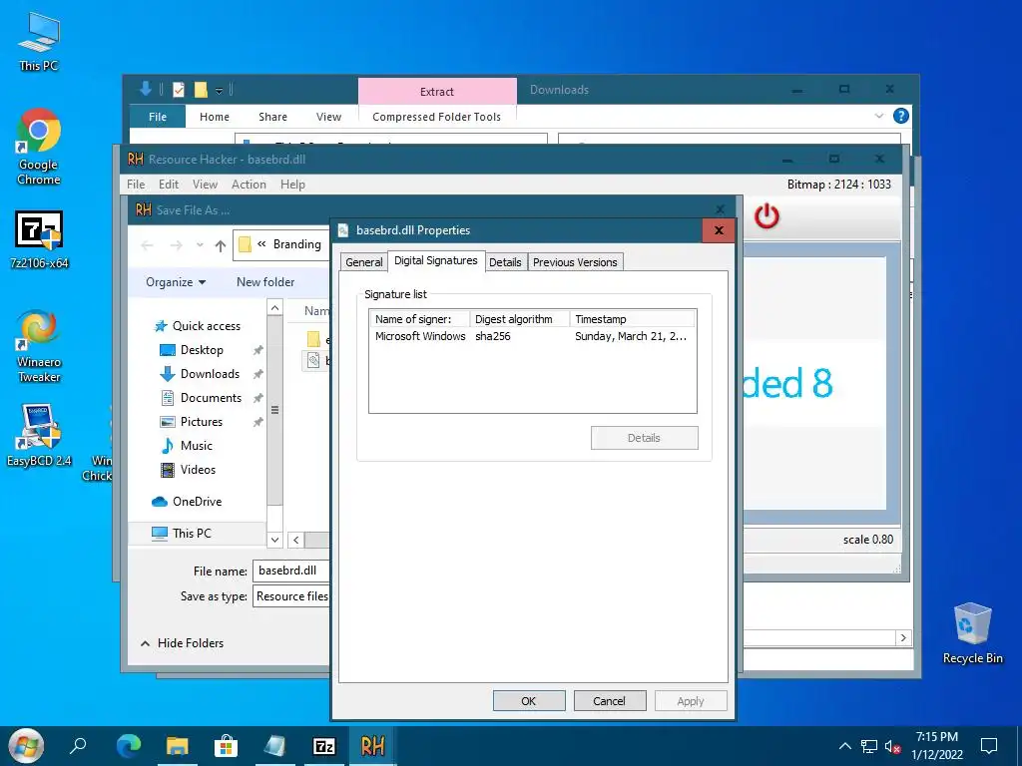The height and width of the screenshot is (766, 1022).
Task: Collapse with Hide Folders chevron
Action: [146, 643]
